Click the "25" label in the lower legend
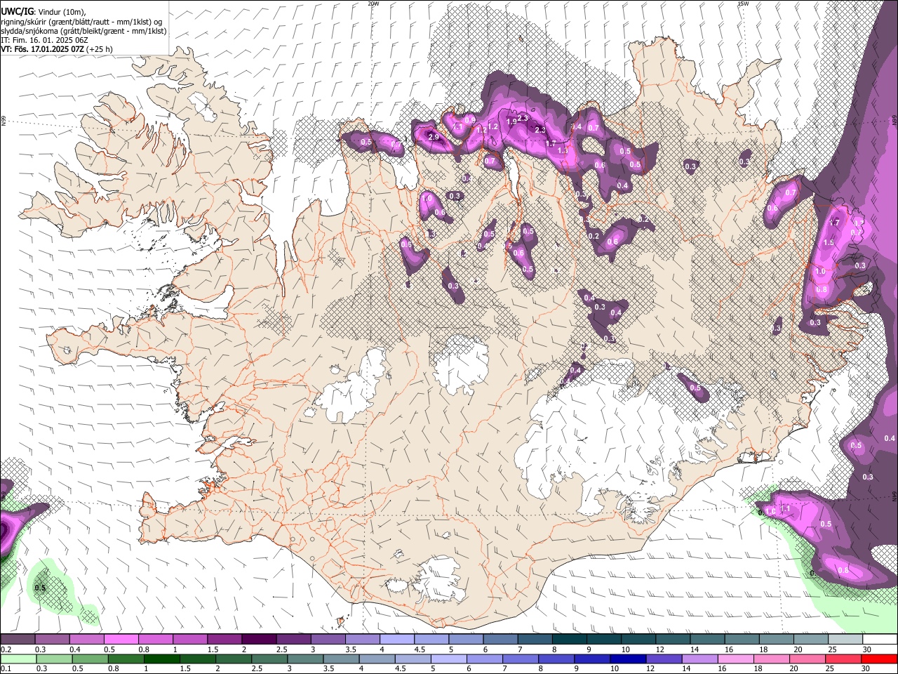The height and width of the screenshot is (674, 898). click(x=831, y=669)
